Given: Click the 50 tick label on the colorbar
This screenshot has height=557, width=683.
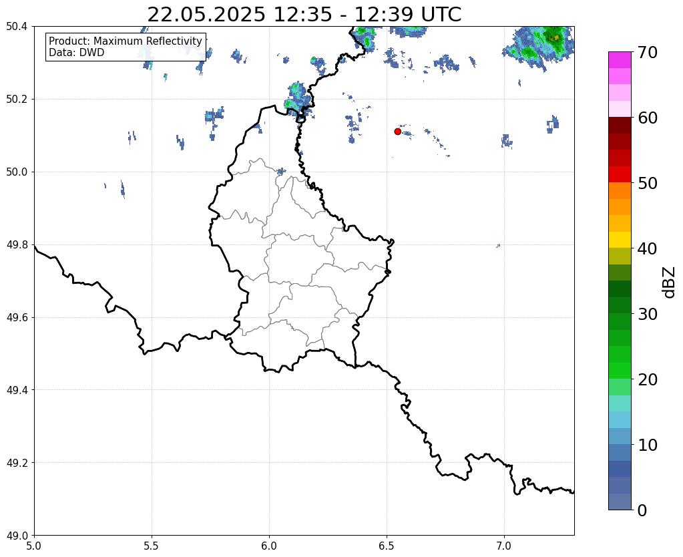Looking at the screenshot, I should pos(648,183).
